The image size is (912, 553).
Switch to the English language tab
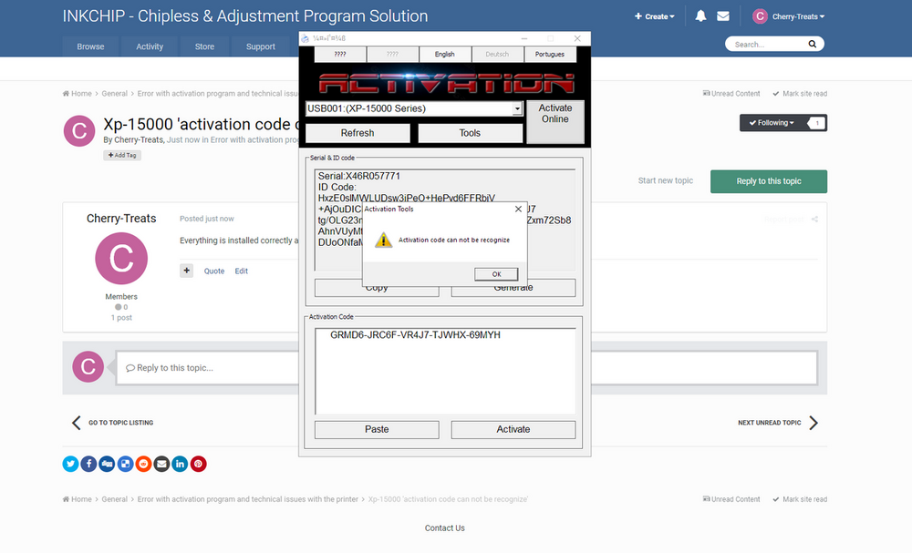(444, 55)
